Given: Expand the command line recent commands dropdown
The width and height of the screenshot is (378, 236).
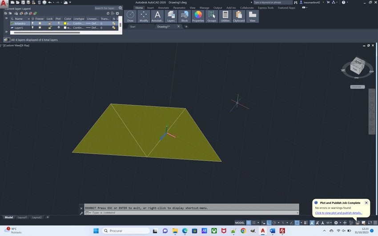Looking at the screenshot, I should point(88,213).
